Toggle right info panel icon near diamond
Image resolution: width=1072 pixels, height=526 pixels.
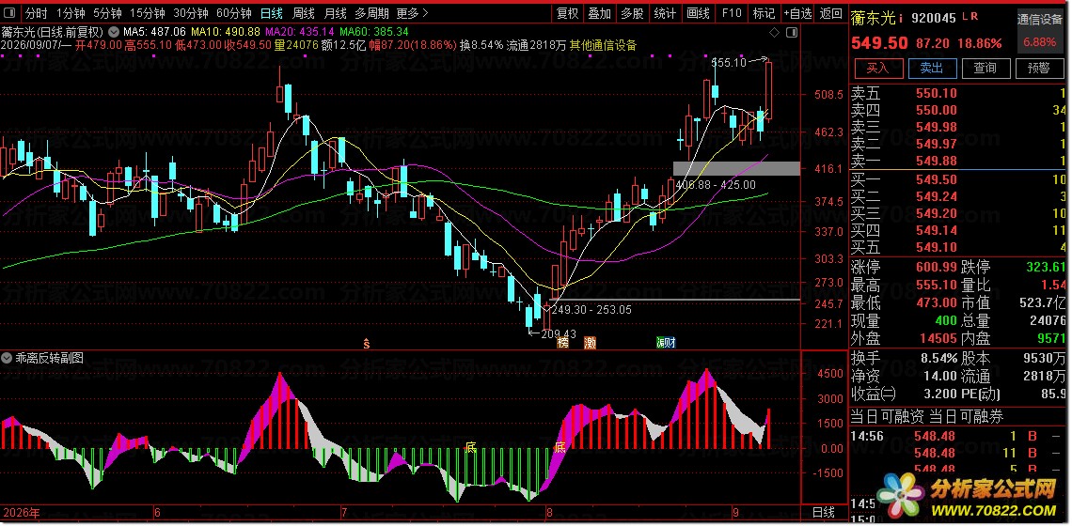click(792, 32)
